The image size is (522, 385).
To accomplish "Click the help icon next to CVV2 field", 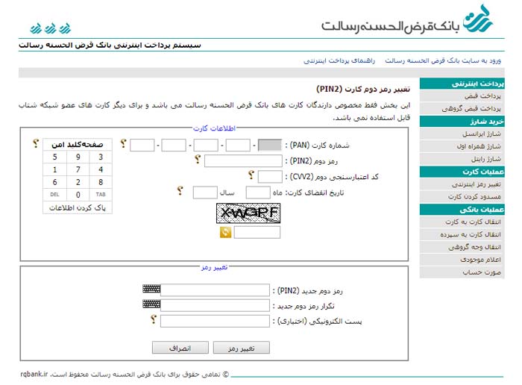I will tap(251, 175).
